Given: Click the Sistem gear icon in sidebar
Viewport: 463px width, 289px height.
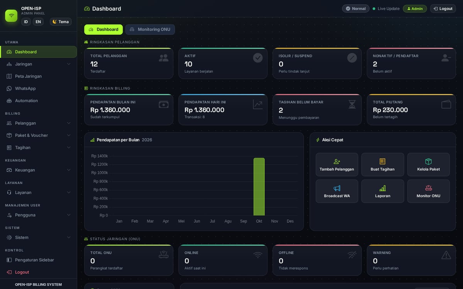Looking at the screenshot, I should click(9, 237).
